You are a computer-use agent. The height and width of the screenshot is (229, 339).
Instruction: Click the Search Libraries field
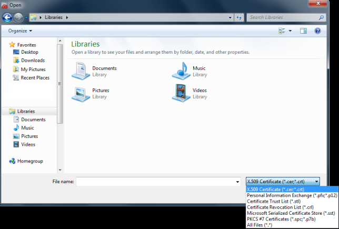(283, 17)
